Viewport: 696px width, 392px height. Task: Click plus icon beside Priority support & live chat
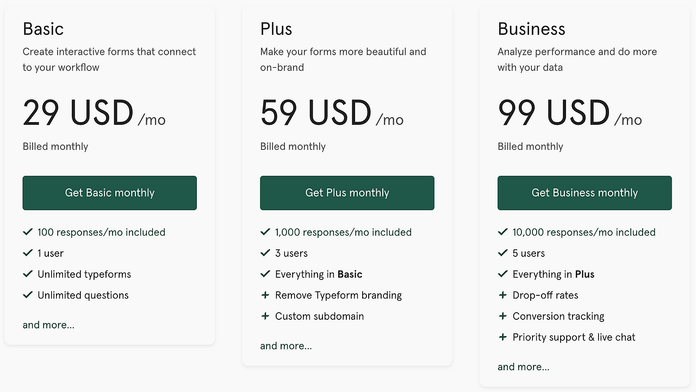point(503,337)
